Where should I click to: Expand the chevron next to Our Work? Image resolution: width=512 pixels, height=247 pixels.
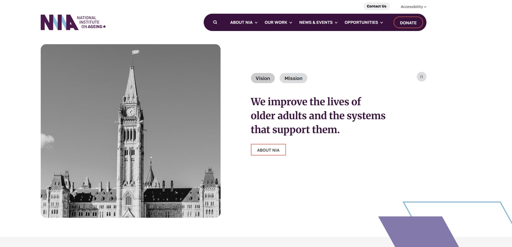coord(291,23)
